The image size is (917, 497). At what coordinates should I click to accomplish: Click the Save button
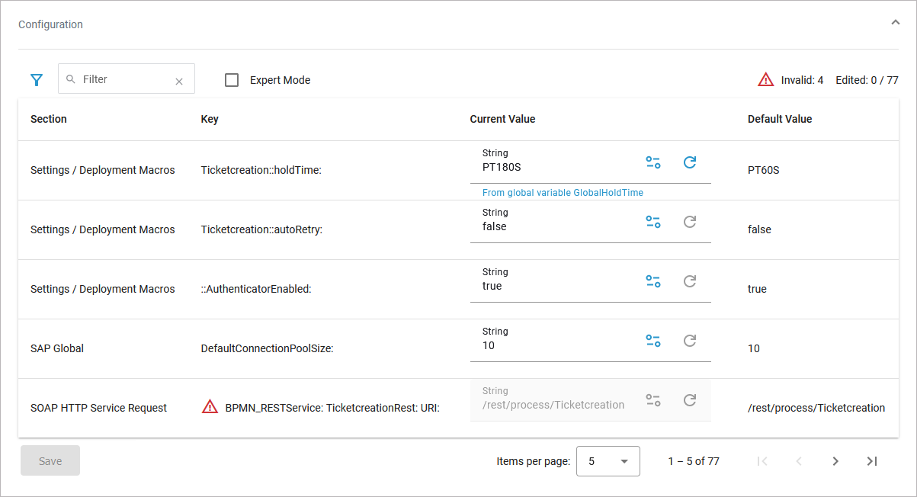[x=50, y=461]
